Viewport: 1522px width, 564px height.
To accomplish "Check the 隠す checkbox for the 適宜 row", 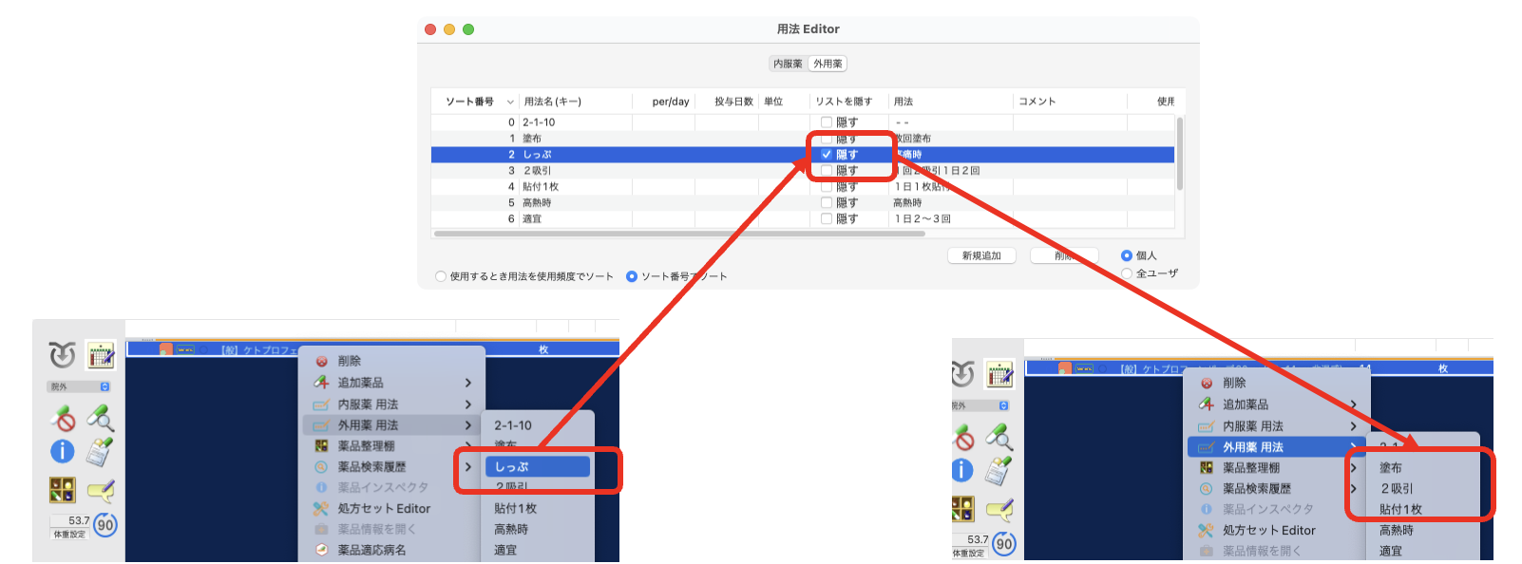I will (x=827, y=219).
